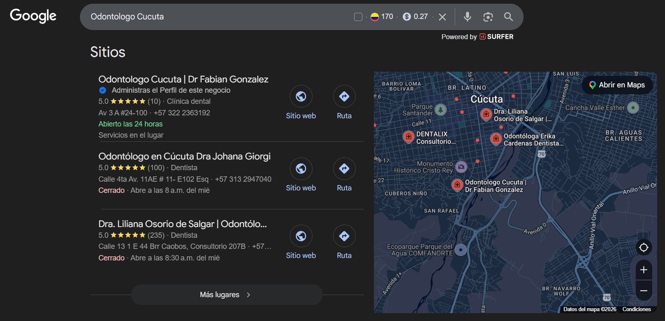Click the Colombia flag search volume icon
Image resolution: width=665 pixels, height=321 pixels.
[x=374, y=17]
